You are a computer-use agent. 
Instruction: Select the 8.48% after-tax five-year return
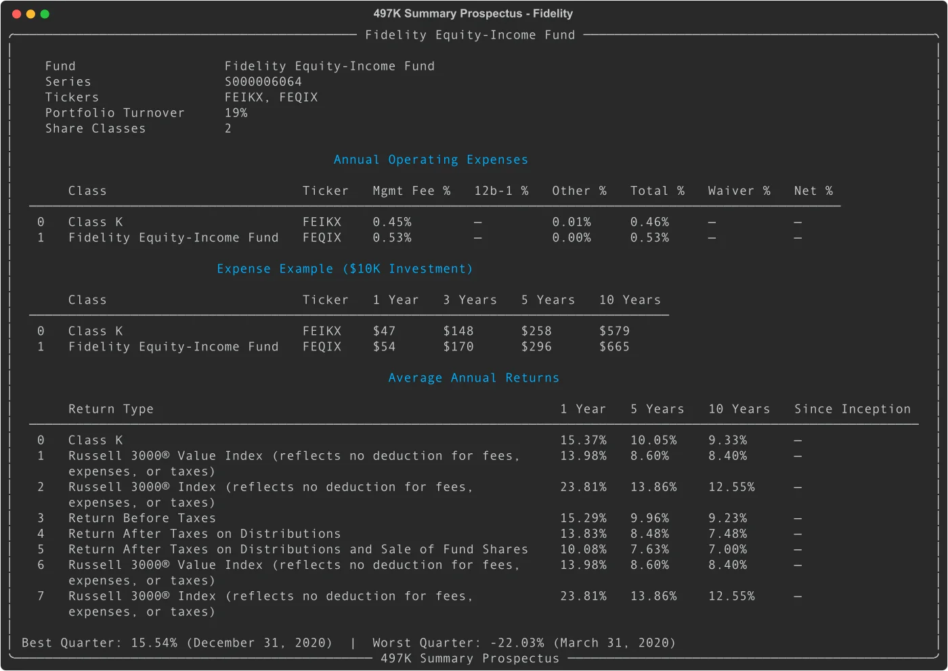point(649,534)
